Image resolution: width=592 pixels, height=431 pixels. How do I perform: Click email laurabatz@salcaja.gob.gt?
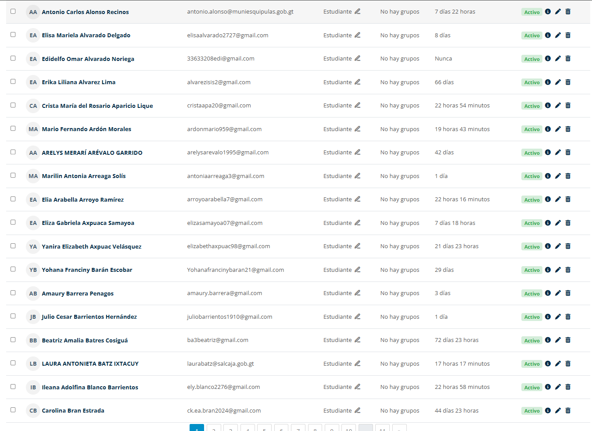220,363
